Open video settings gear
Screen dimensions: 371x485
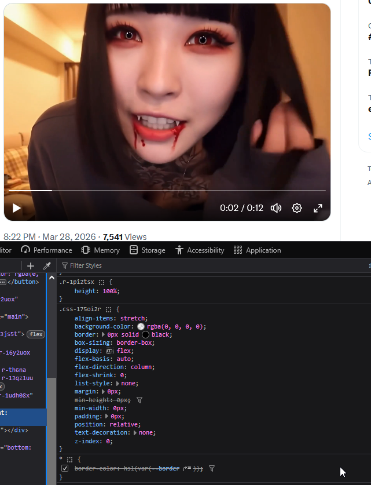tap(296, 208)
